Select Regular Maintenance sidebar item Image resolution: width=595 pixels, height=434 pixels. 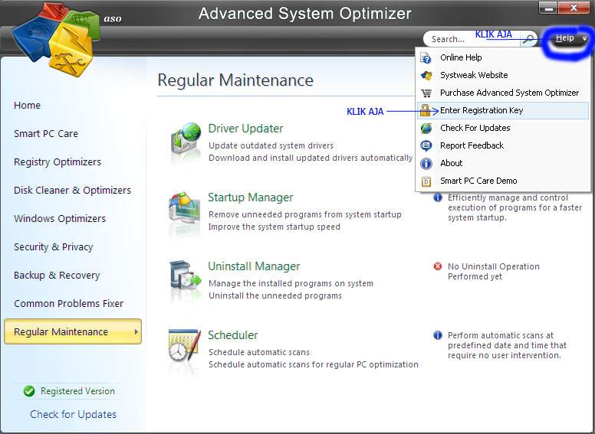point(73,331)
